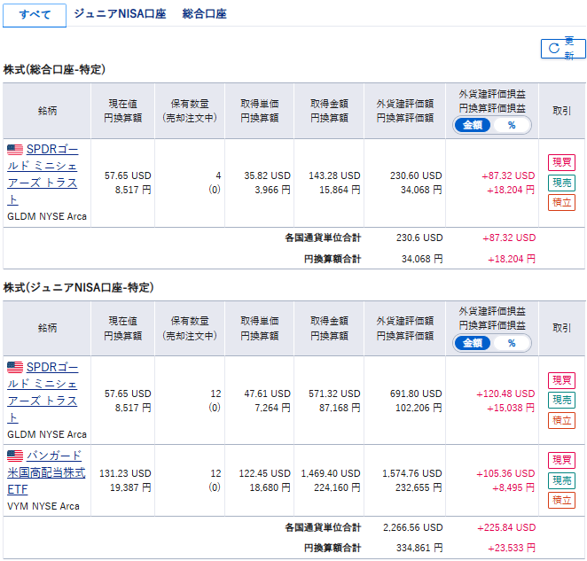Viewport: 587px width, 561px height.
Task: Switch to the ジュニアNISA口座 tab
Action: [120, 14]
